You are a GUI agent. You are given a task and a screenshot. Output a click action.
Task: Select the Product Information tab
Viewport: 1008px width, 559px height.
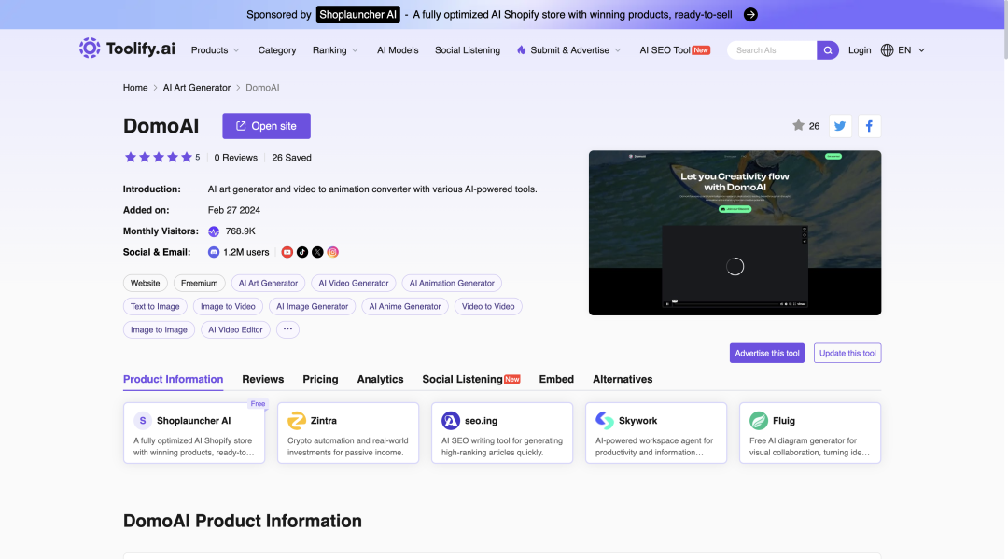[173, 379]
